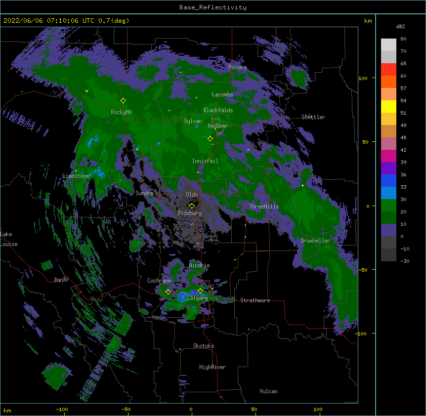The image size is (426, 416).
Task: Select the light blue 30-33 dBZ swatch
Action: point(388,193)
